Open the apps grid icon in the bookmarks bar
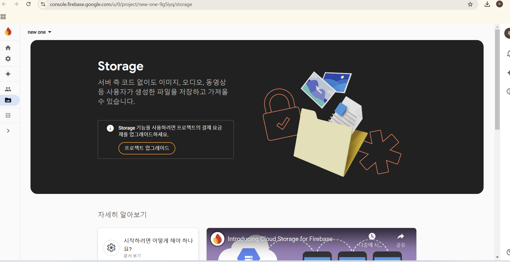The image size is (510, 262). [3, 17]
